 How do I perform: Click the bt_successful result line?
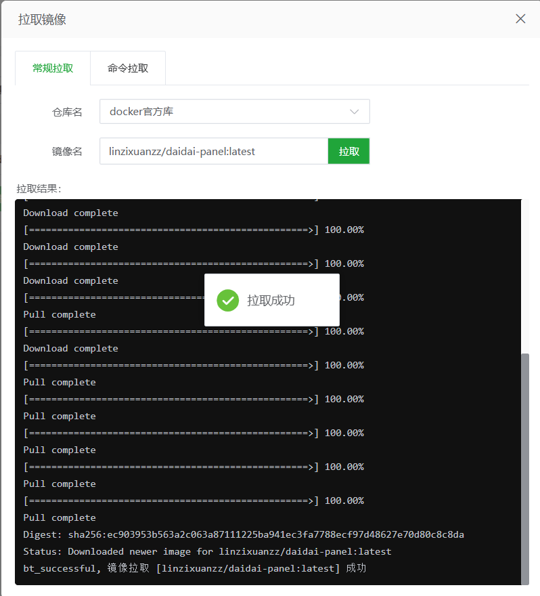194,568
